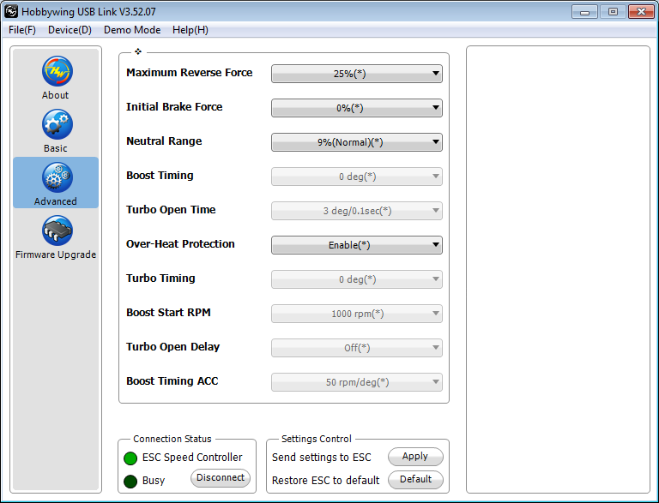Click the empty description panel on right
The width and height of the screenshot is (659, 503).
point(558,270)
